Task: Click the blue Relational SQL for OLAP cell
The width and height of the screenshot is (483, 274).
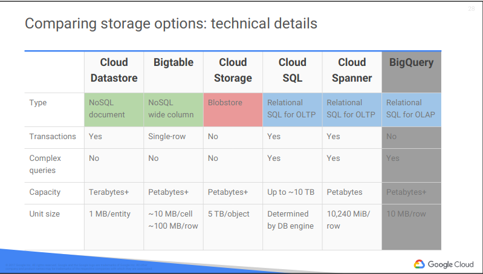Action: (x=411, y=109)
